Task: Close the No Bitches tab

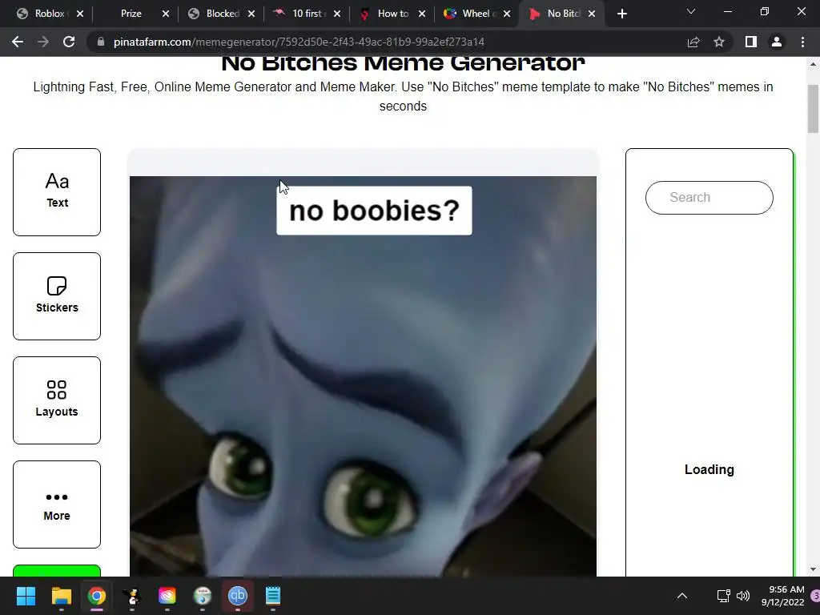Action: pyautogui.click(x=592, y=14)
